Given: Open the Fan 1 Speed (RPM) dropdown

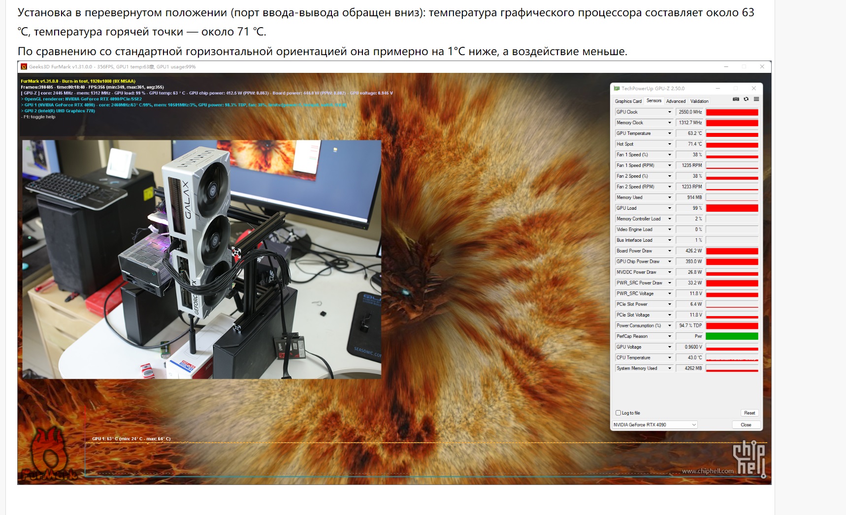Looking at the screenshot, I should [x=670, y=165].
